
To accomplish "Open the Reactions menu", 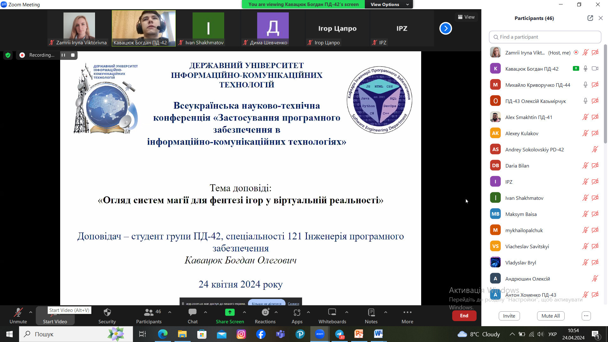I will pos(265,316).
